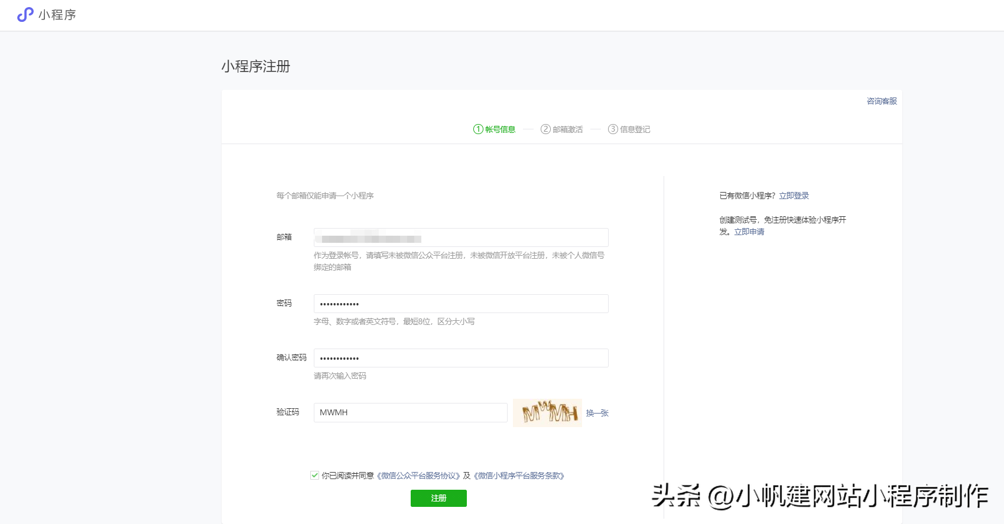The height and width of the screenshot is (524, 1004).
Task: Click the 小程序注册 page heading
Action: pyautogui.click(x=256, y=66)
